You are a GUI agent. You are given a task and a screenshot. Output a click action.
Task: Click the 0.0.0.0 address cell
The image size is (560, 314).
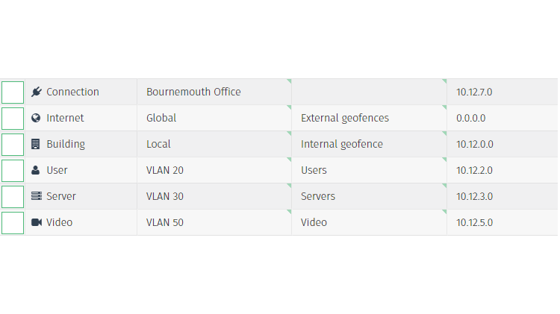471,118
